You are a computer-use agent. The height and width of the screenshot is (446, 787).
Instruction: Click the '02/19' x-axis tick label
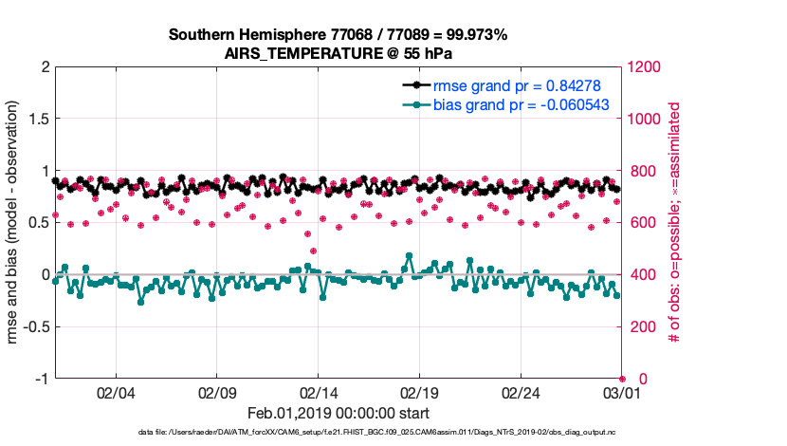tap(419, 393)
